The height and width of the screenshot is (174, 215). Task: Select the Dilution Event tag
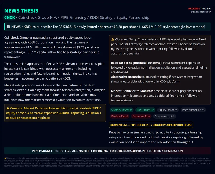pyautogui.click(x=119, y=116)
